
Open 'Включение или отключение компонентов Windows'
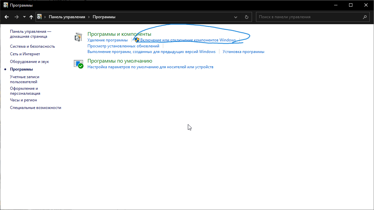click(188, 40)
